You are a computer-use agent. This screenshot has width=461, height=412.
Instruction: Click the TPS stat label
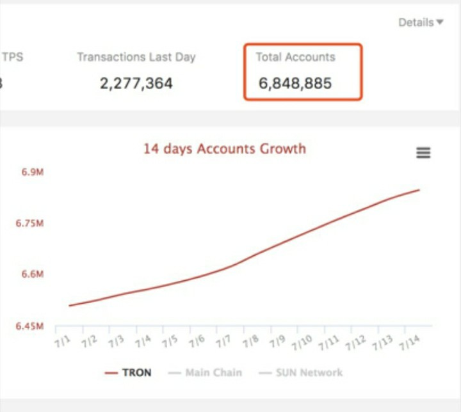13,57
